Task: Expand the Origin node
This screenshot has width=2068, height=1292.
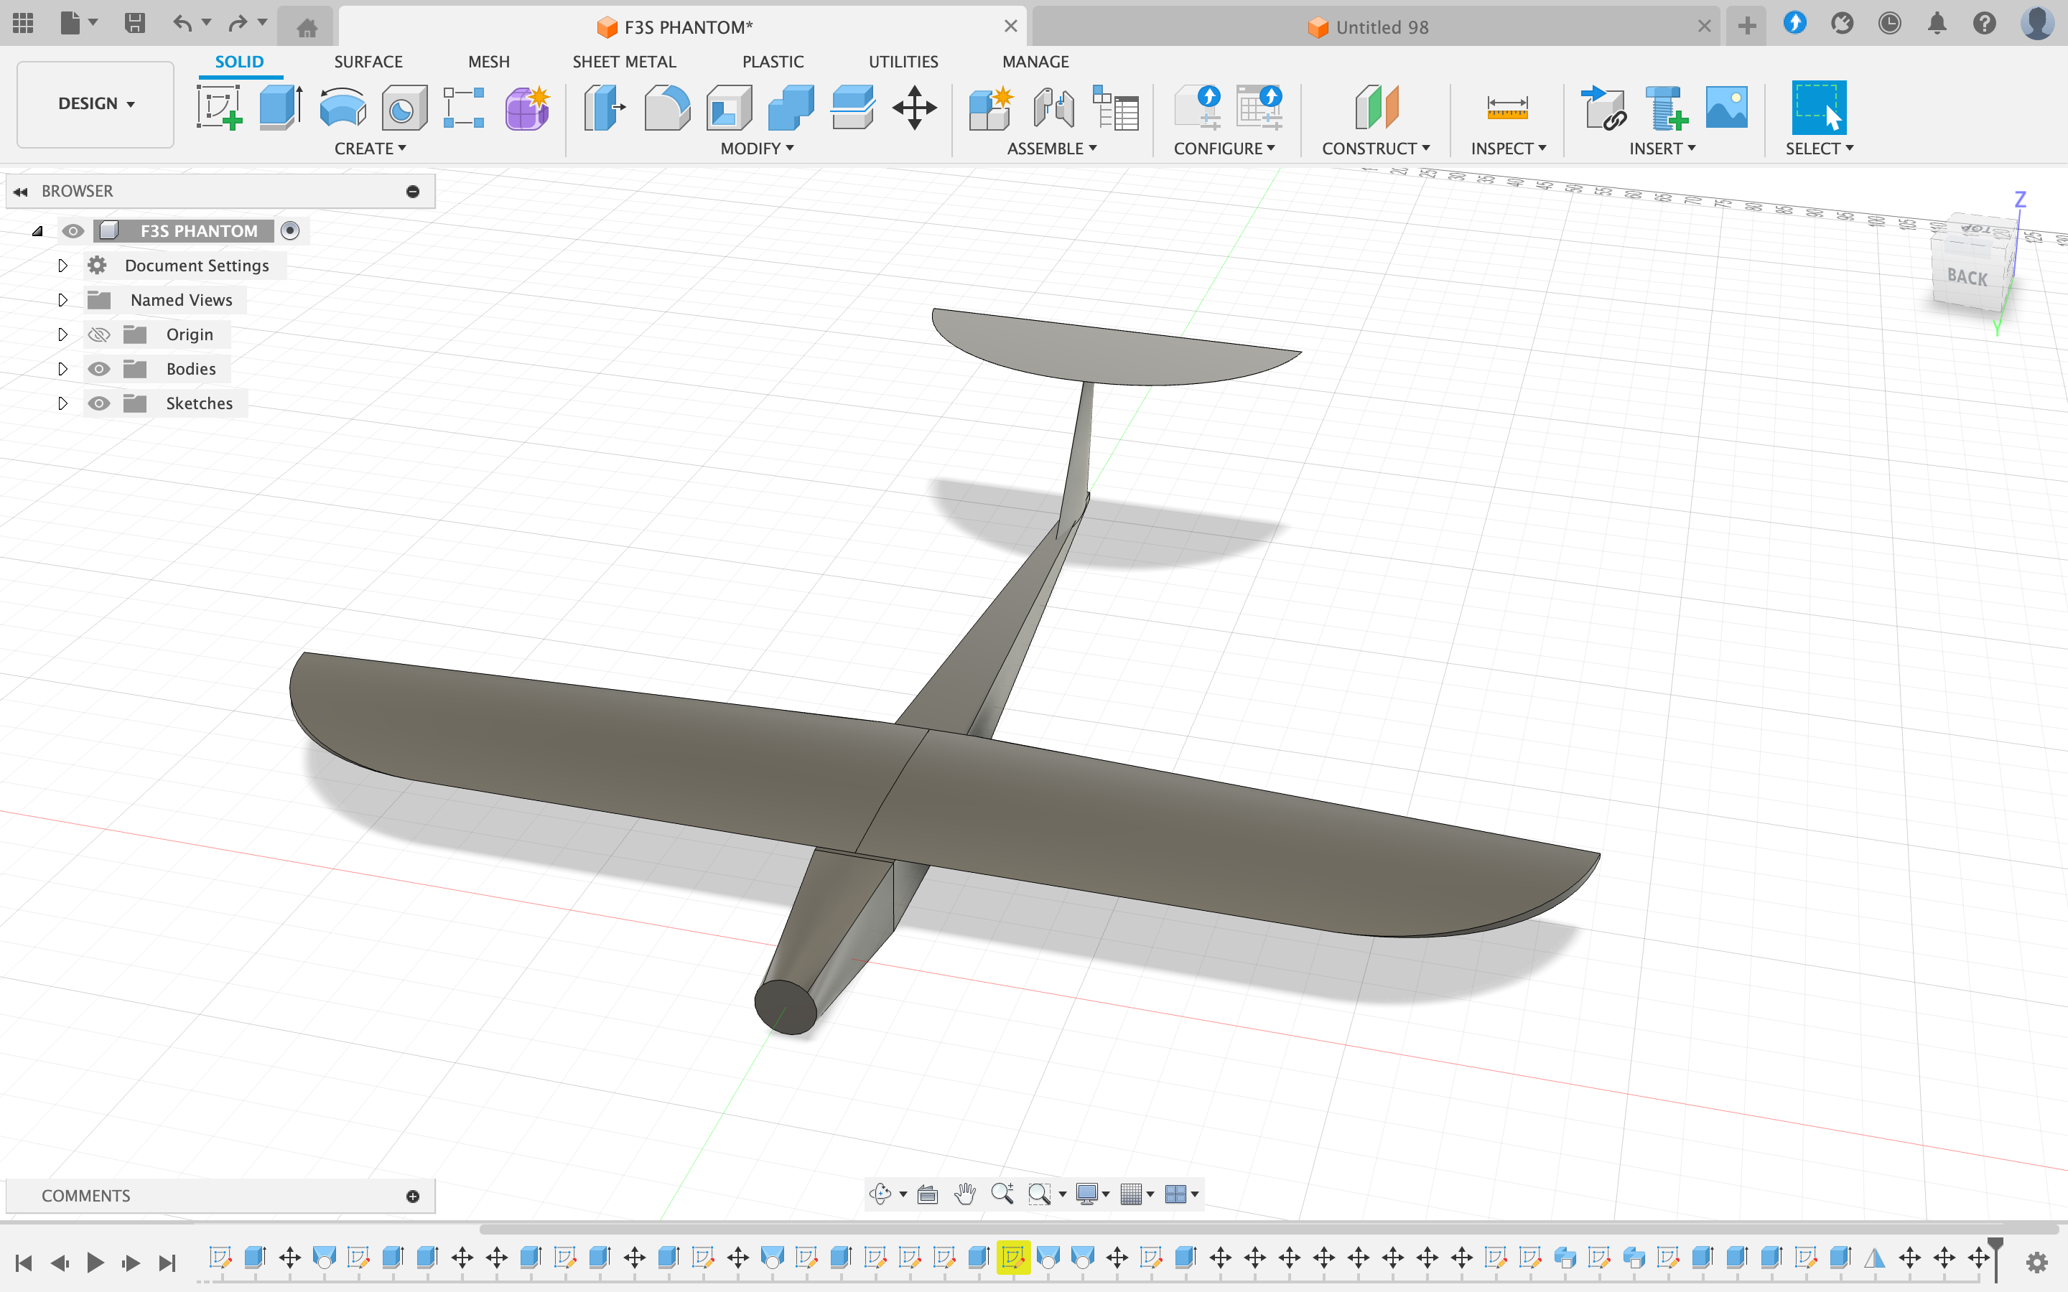Action: (62, 334)
